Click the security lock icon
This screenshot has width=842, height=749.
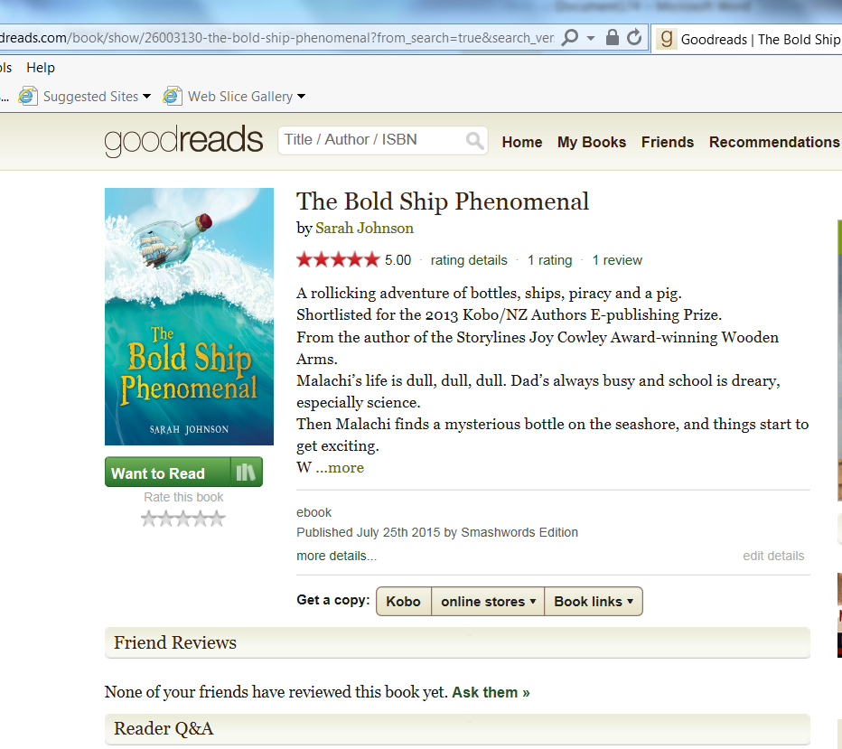pyautogui.click(x=612, y=37)
